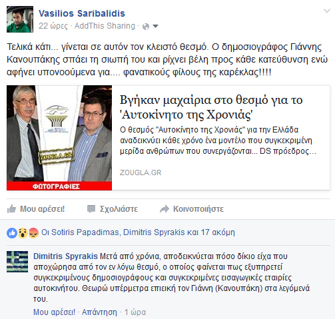This screenshot has width=335, height=319.
Task: Click Απάντηση under Dimitris Spyrakis comment
Action: pos(99,312)
